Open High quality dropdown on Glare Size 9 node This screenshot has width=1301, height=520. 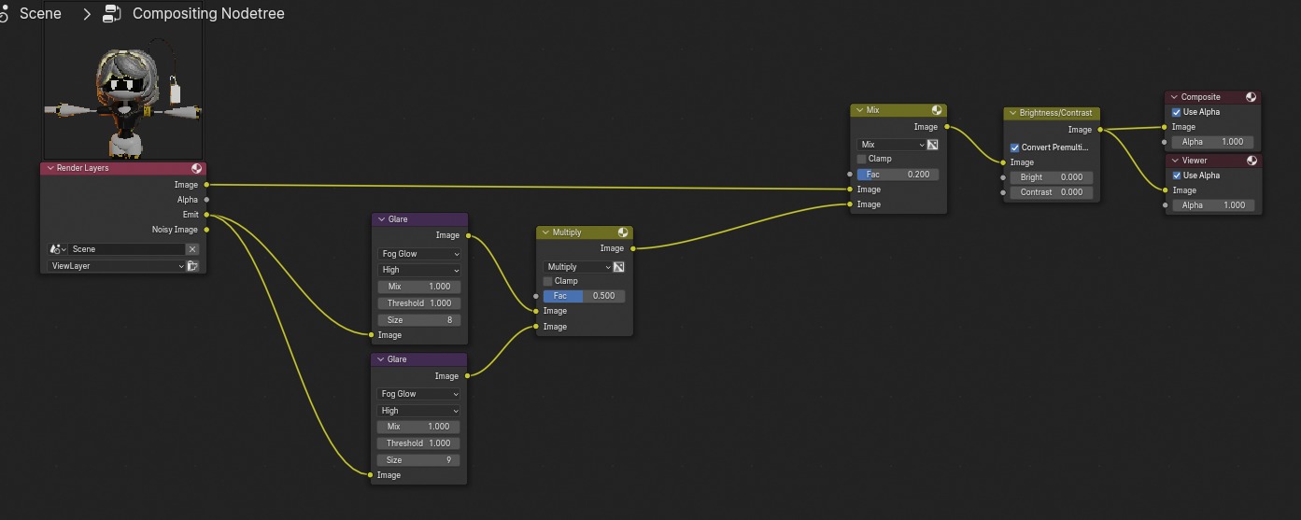419,411
